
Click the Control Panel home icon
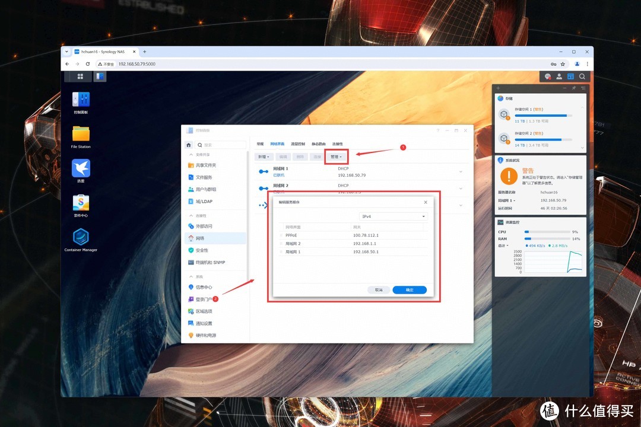coord(189,145)
